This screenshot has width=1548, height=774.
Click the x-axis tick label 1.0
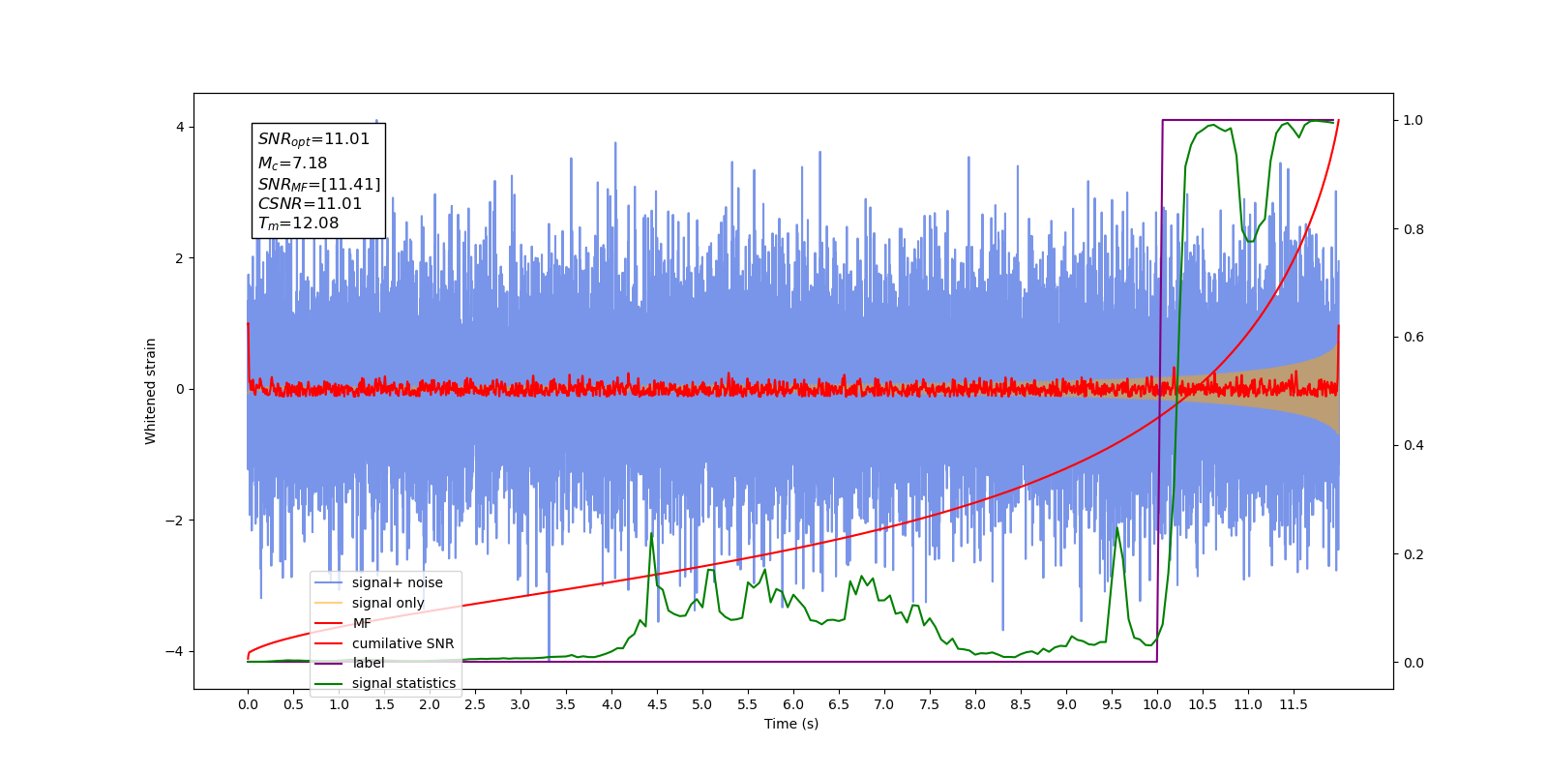(x=339, y=704)
